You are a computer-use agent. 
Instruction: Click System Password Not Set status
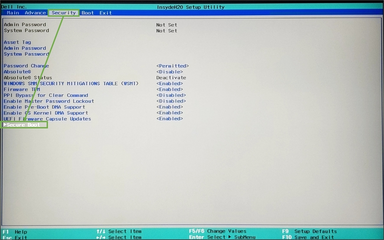point(167,31)
